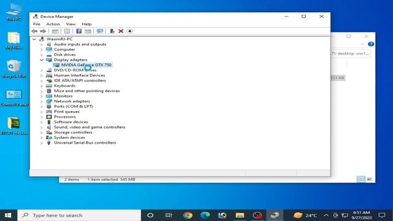393x221 pixels.
Task: Click the Control Panel desktop icon
Action: (x=14, y=98)
